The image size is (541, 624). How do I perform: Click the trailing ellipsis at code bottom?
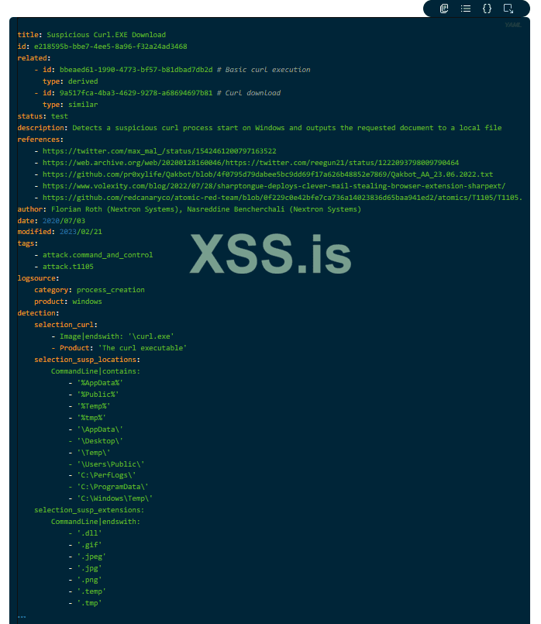pyautogui.click(x=22, y=617)
